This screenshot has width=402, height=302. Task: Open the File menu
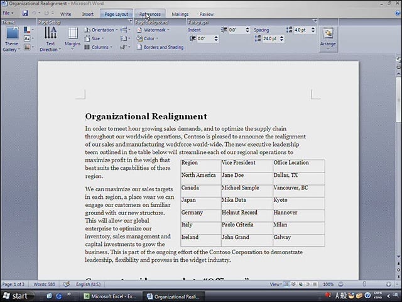[8, 13]
